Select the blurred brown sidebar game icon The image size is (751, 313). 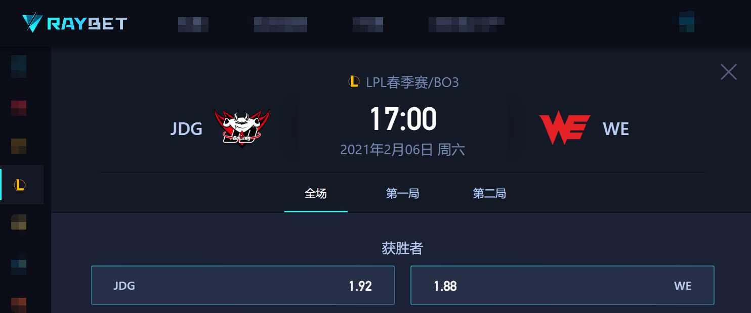[x=19, y=146]
